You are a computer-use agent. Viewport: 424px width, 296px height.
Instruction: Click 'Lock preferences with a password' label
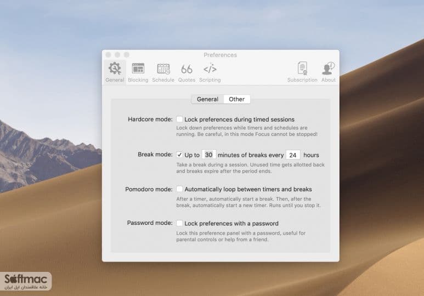click(x=231, y=224)
